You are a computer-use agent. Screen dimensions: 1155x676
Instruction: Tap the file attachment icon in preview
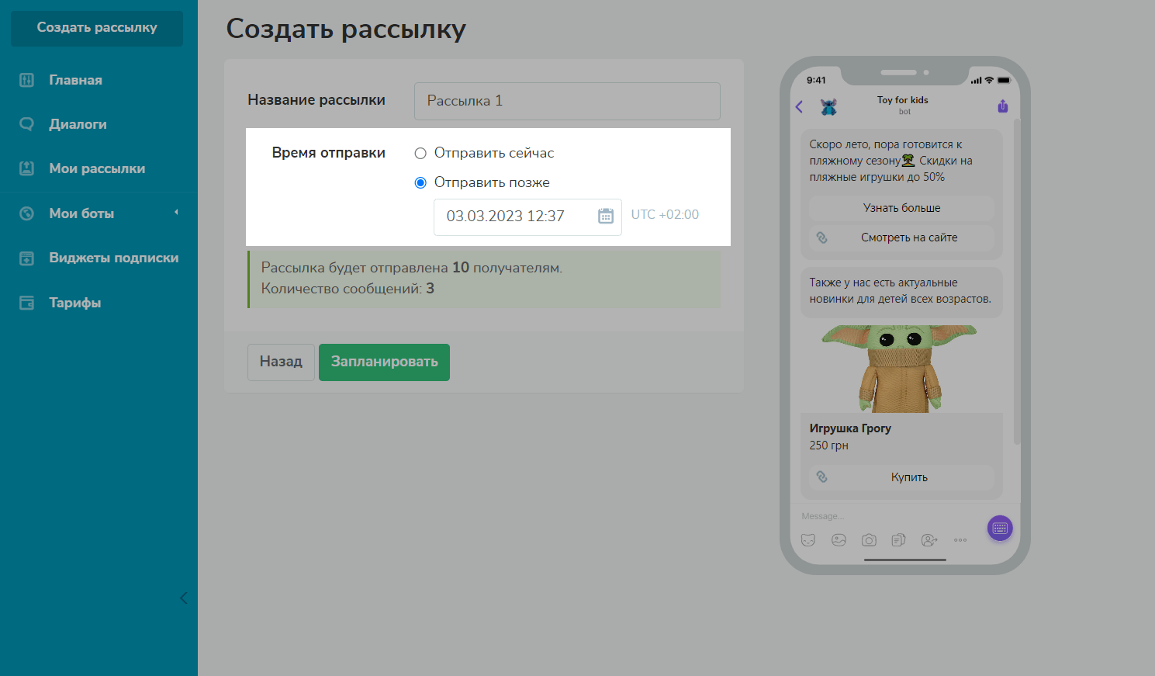point(899,540)
